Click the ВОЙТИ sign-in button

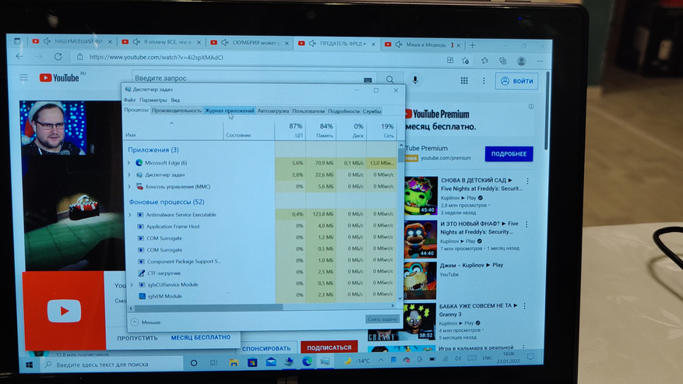[516, 81]
